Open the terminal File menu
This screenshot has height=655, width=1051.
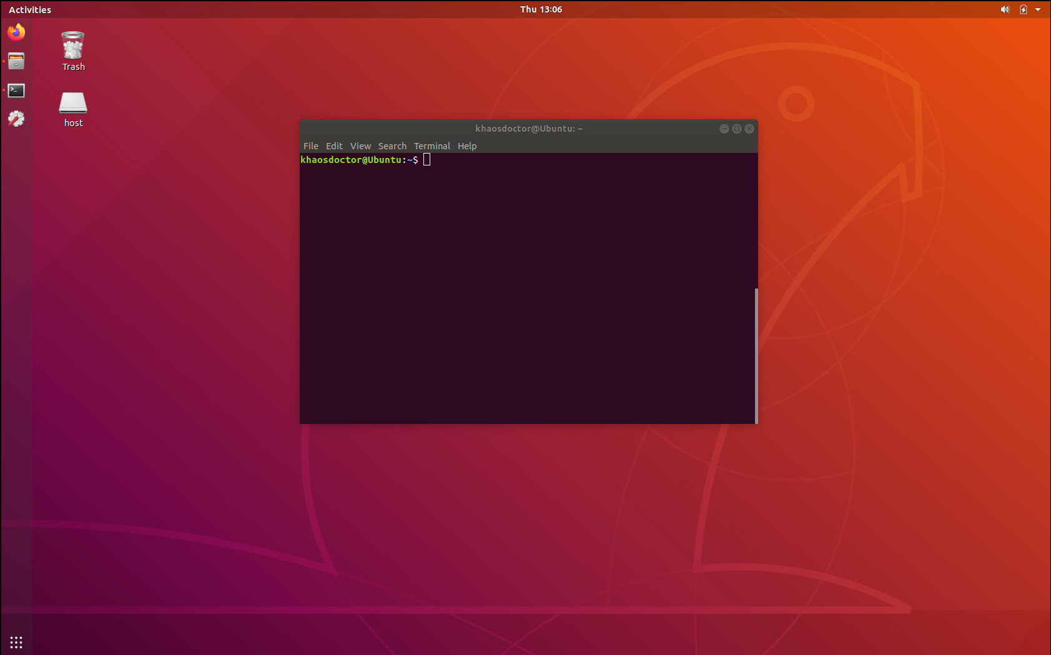click(311, 146)
